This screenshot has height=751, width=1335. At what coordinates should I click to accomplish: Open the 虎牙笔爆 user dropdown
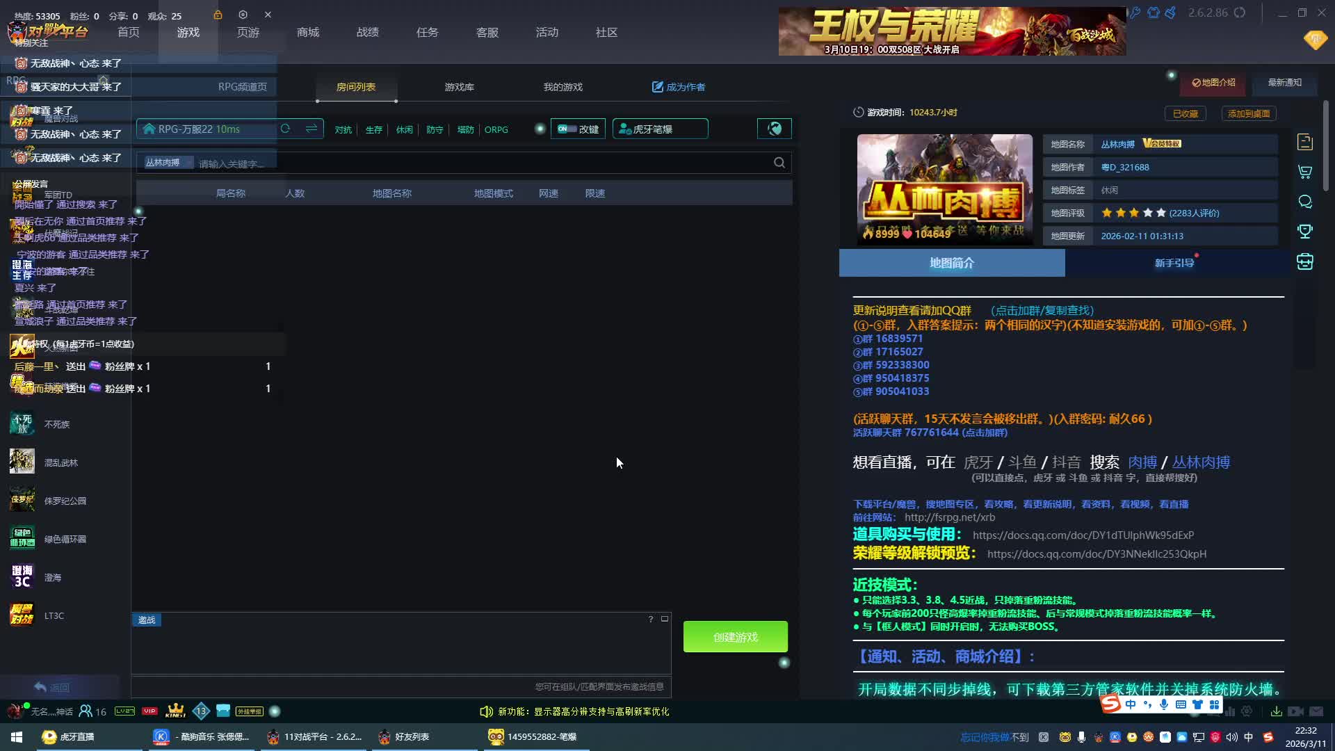click(660, 129)
